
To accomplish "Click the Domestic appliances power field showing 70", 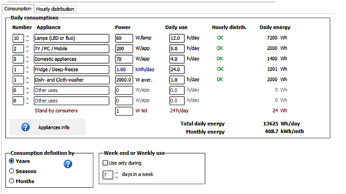I will [x=124, y=59].
